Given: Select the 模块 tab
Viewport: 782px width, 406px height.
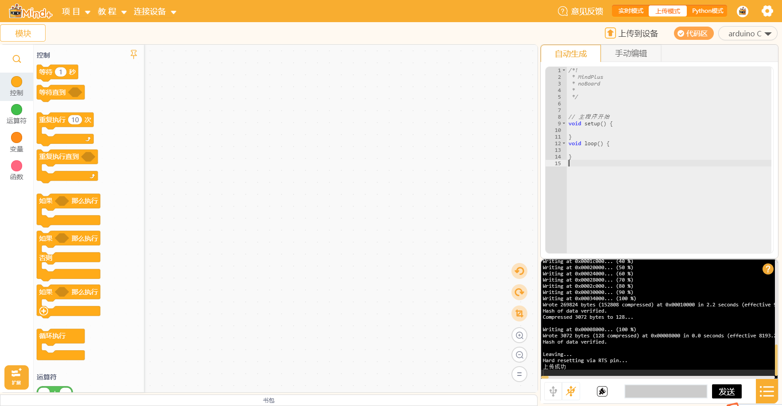Looking at the screenshot, I should [x=23, y=33].
